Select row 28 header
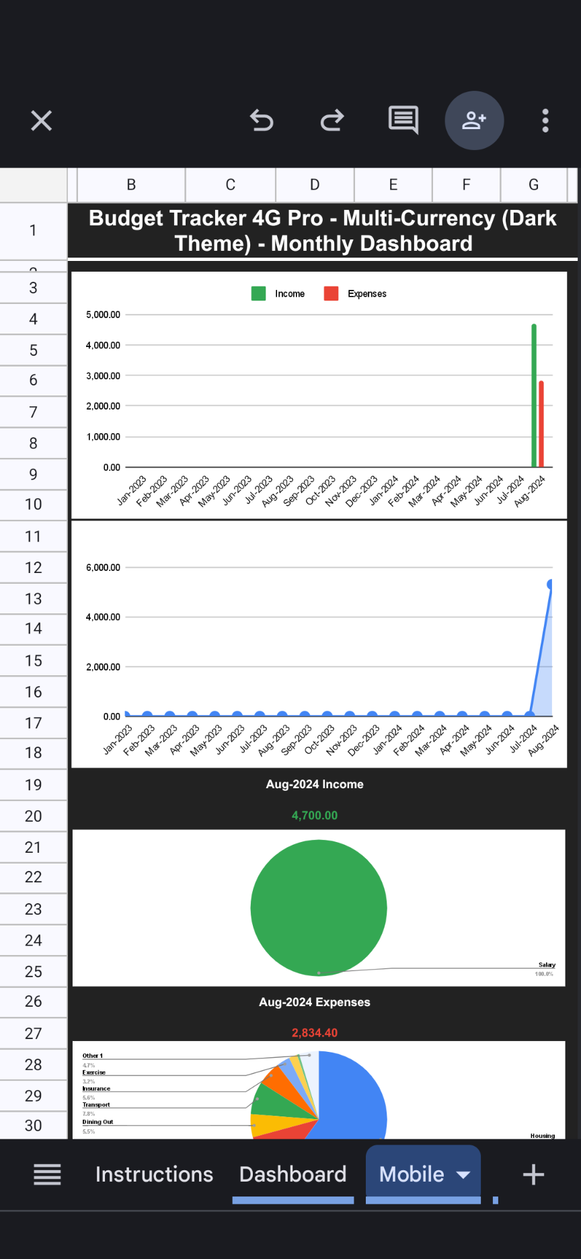The height and width of the screenshot is (1259, 581). pos(34,1065)
